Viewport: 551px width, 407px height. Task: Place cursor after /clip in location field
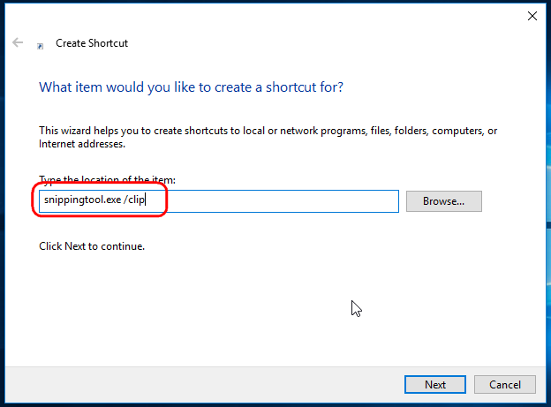[146, 200]
